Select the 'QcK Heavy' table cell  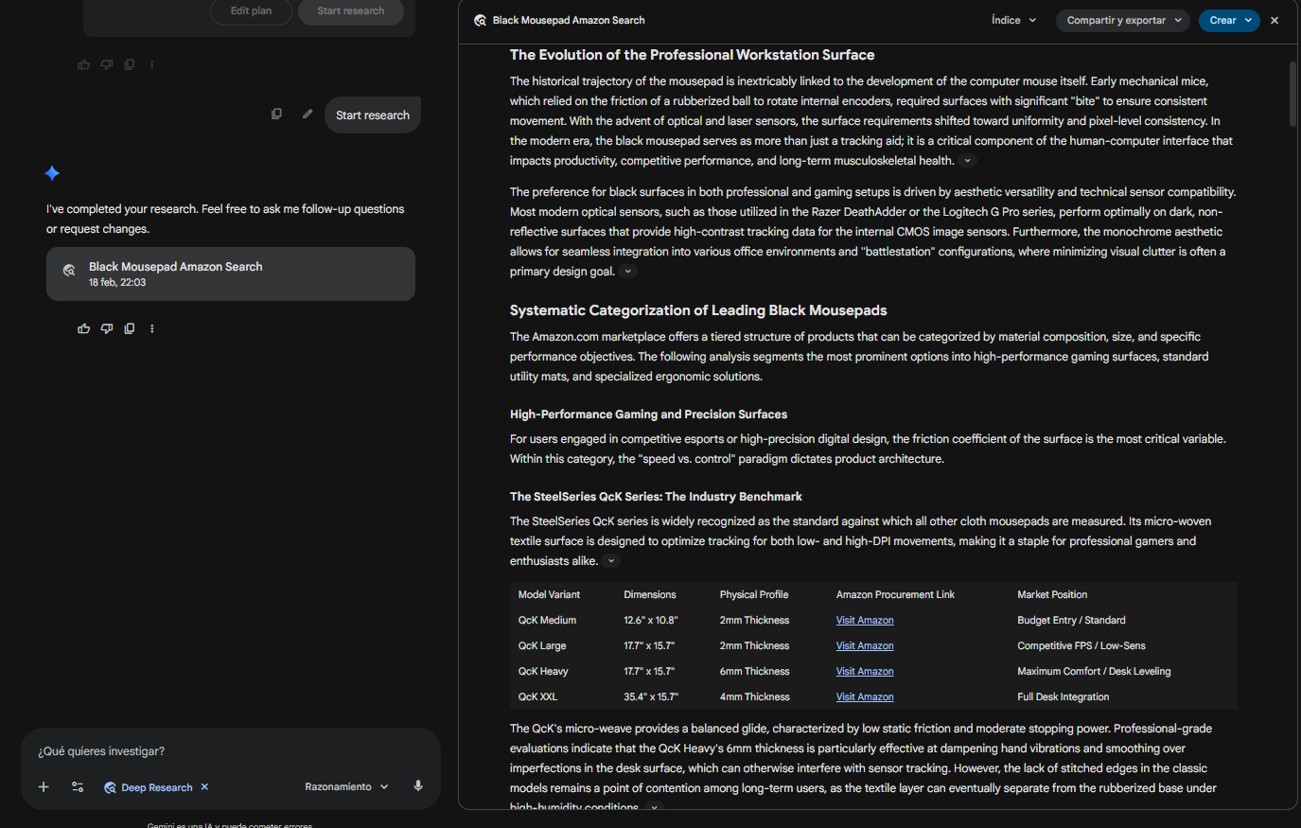[543, 672]
